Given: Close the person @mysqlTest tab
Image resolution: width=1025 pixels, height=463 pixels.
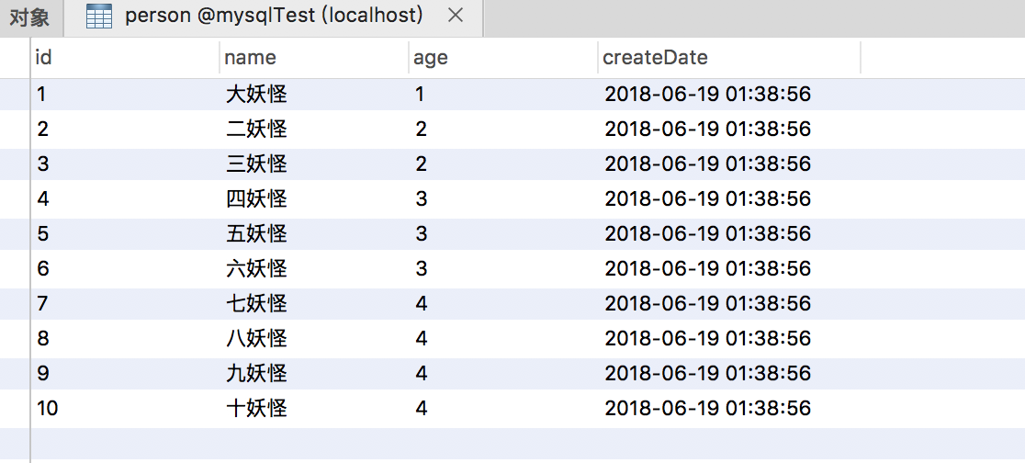Looking at the screenshot, I should coord(455,17).
